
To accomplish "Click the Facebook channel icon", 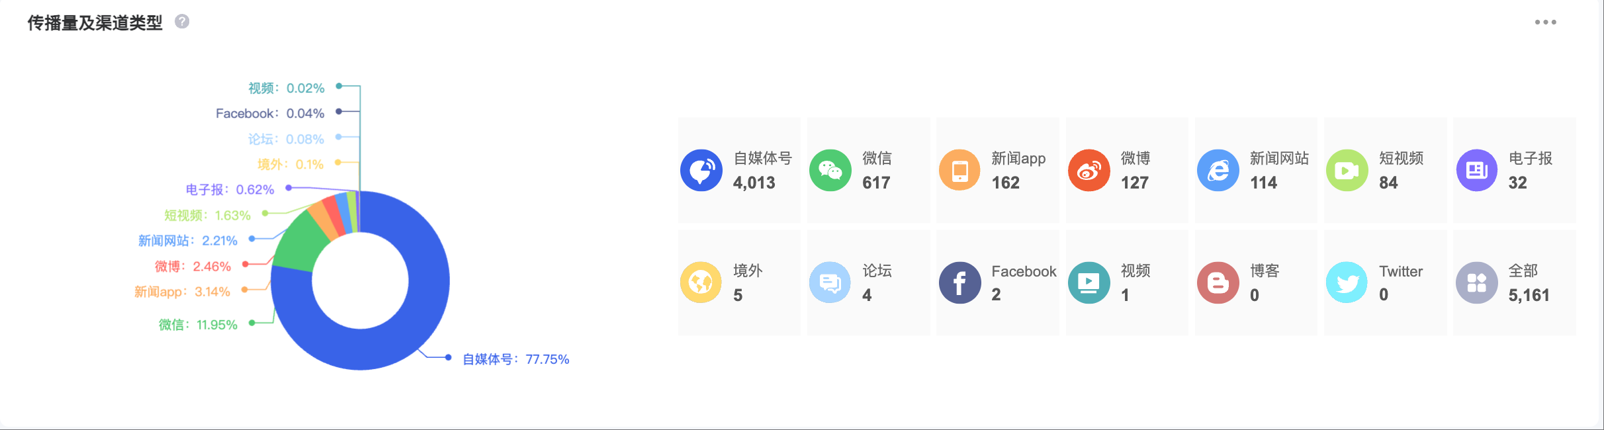I will (x=959, y=282).
